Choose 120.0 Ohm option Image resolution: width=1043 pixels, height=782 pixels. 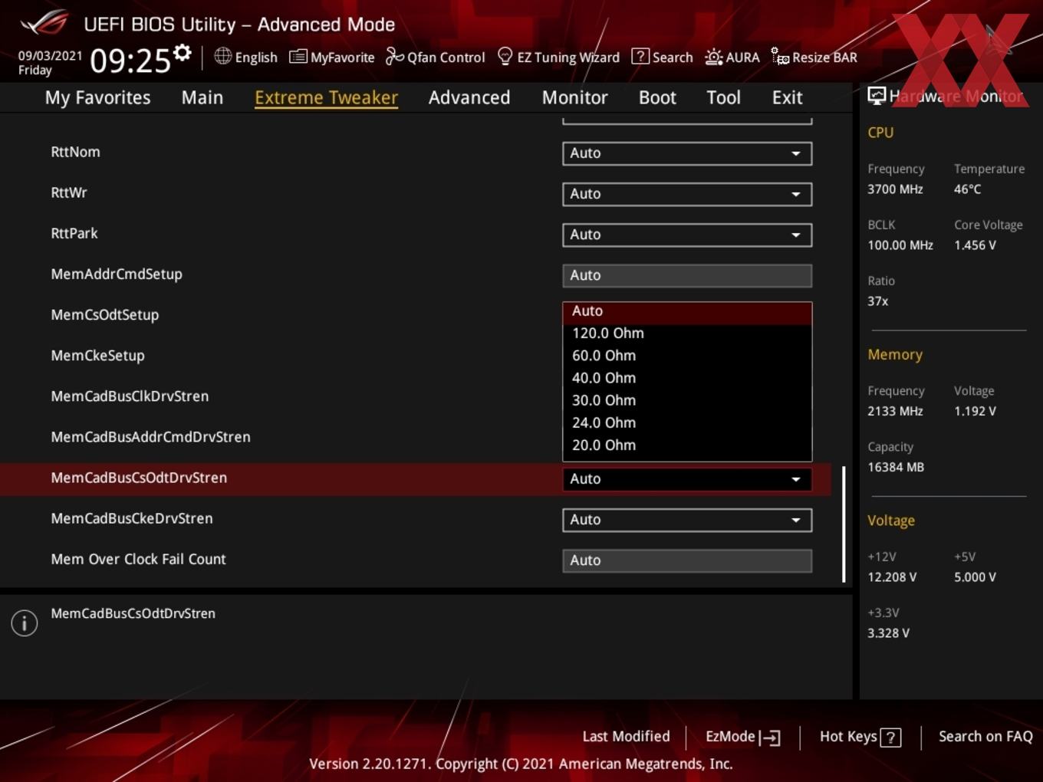pos(687,333)
